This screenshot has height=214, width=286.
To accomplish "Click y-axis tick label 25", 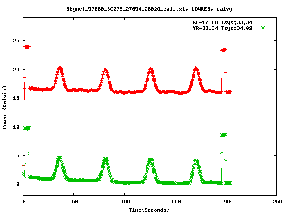I will coord(16,41).
